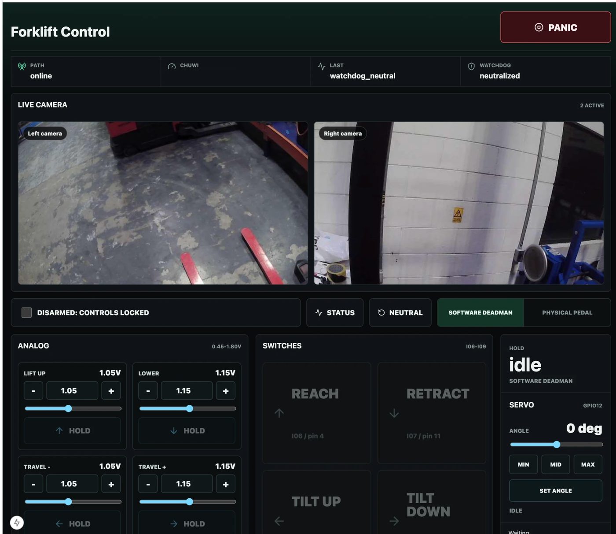
Task: Click the LOWER voltage input field
Action: click(187, 391)
